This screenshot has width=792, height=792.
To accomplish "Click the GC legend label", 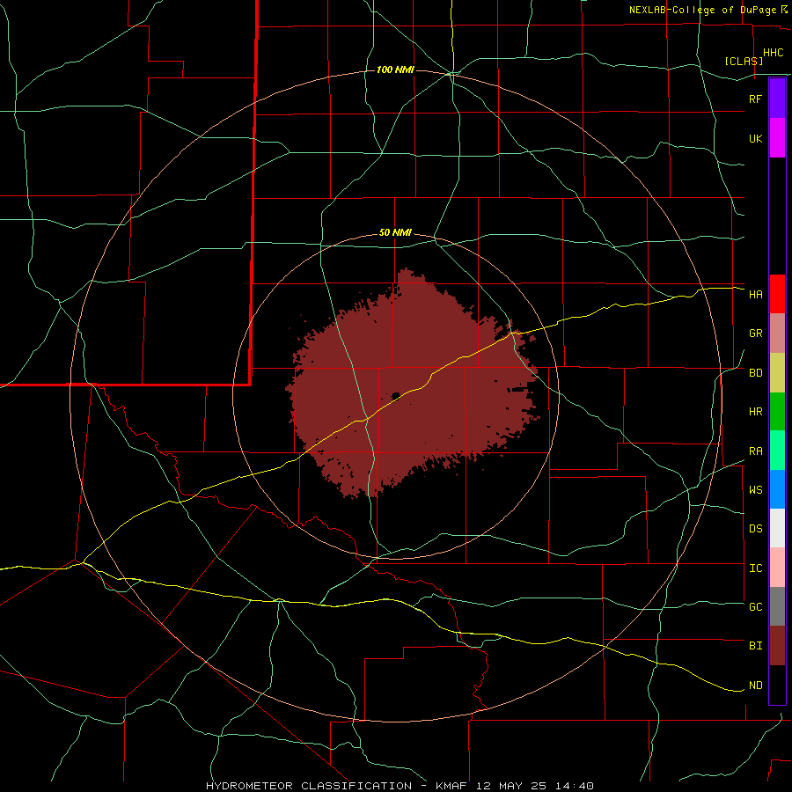I will [756, 606].
